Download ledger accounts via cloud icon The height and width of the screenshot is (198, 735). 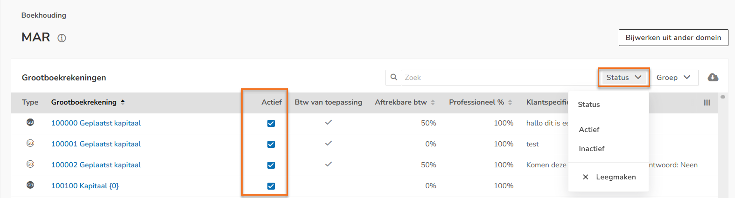coord(713,78)
